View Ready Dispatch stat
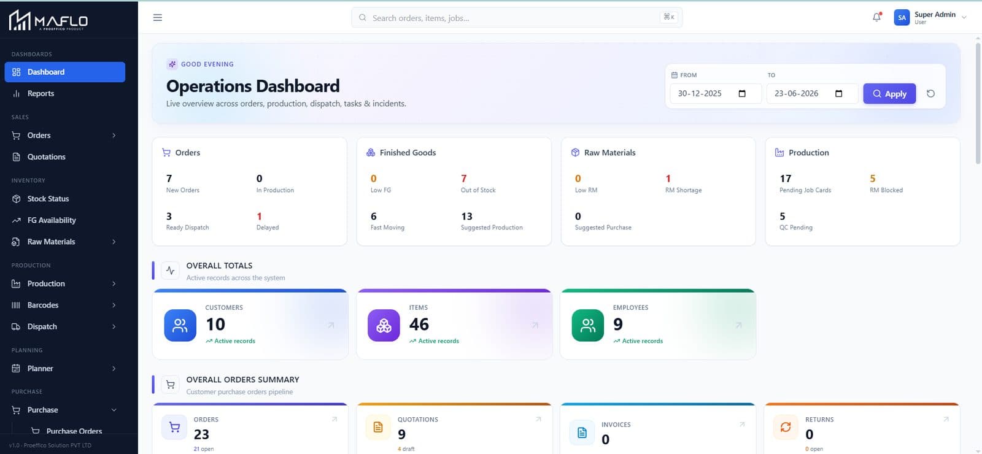The image size is (982, 454). 187,221
